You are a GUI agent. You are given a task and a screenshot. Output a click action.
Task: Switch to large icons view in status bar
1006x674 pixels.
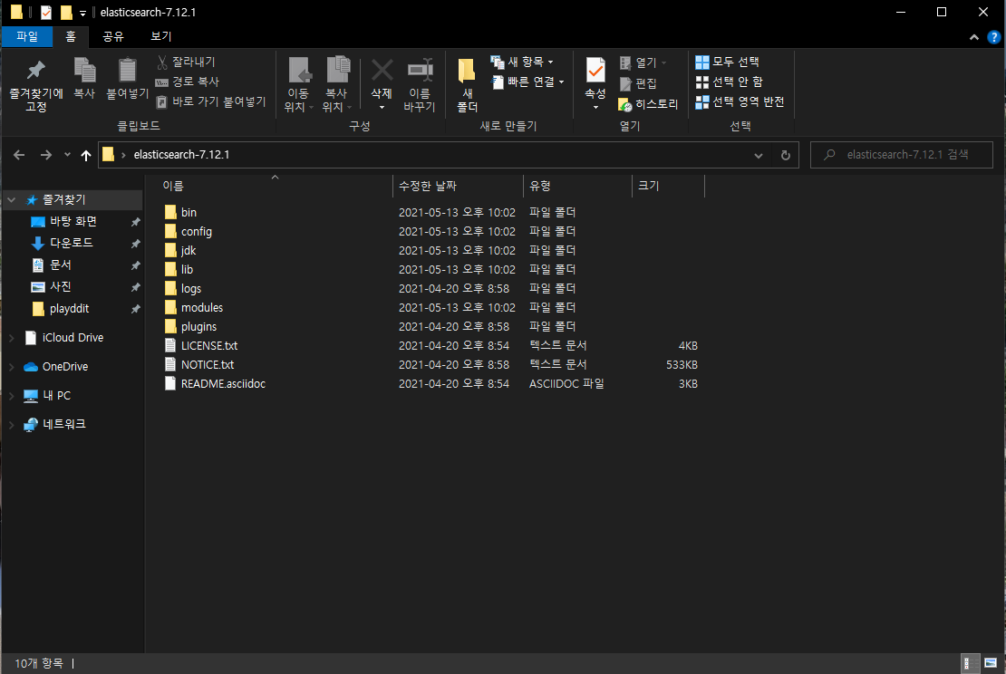click(991, 664)
